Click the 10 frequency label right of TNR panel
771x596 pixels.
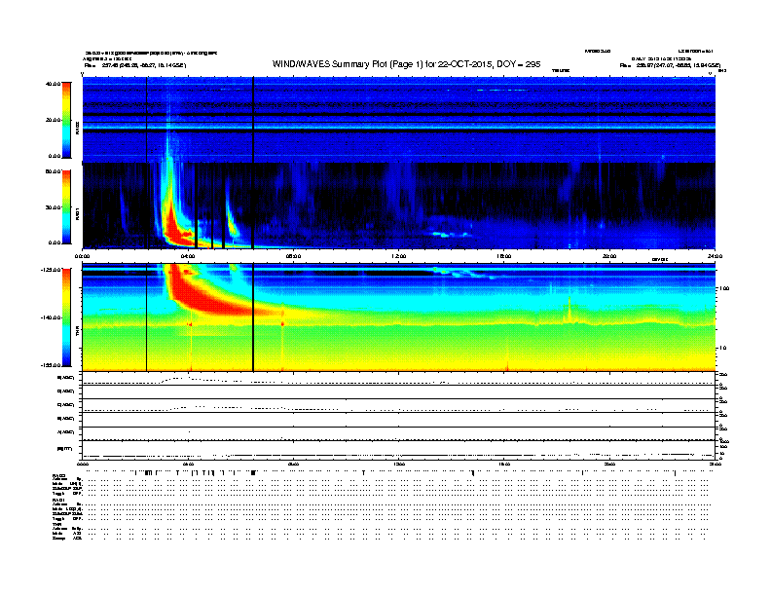(x=723, y=349)
